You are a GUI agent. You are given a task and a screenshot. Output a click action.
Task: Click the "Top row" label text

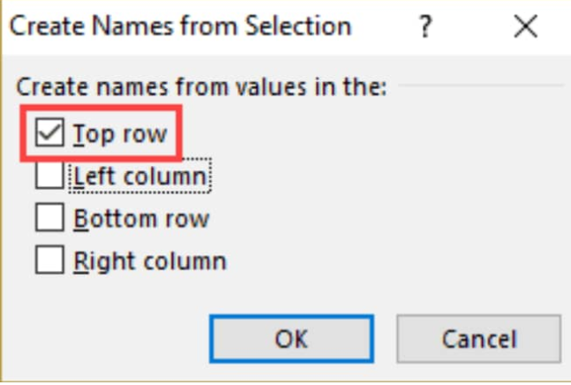[120, 134]
